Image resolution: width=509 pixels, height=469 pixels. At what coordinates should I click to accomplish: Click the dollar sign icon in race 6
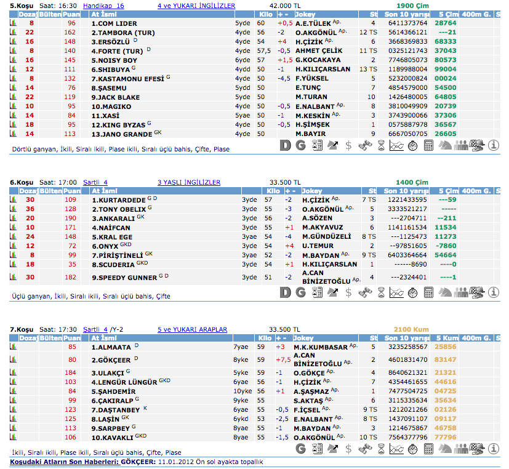click(348, 293)
